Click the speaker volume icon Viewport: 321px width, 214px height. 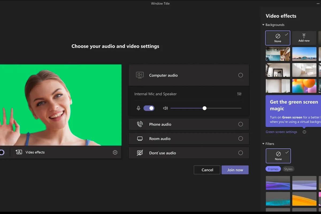click(165, 108)
